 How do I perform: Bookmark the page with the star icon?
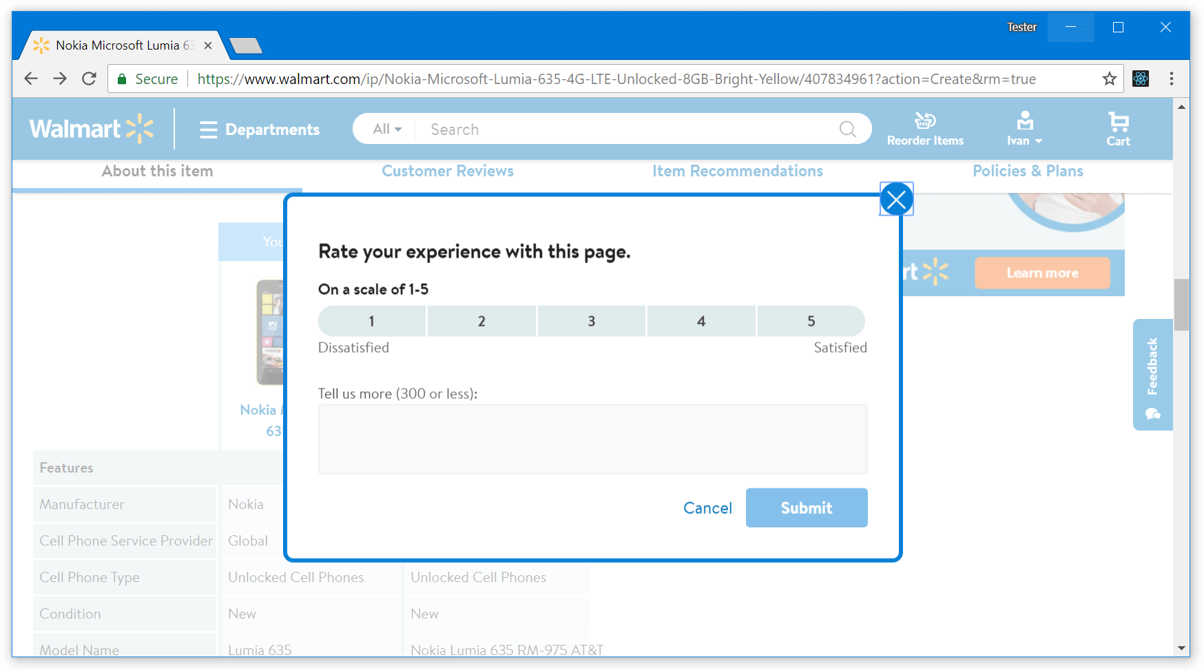1110,79
